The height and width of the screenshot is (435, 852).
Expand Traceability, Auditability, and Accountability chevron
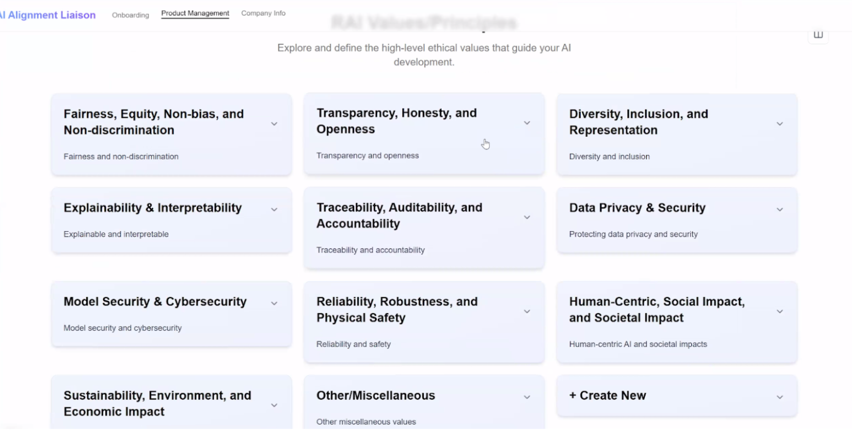click(x=527, y=217)
